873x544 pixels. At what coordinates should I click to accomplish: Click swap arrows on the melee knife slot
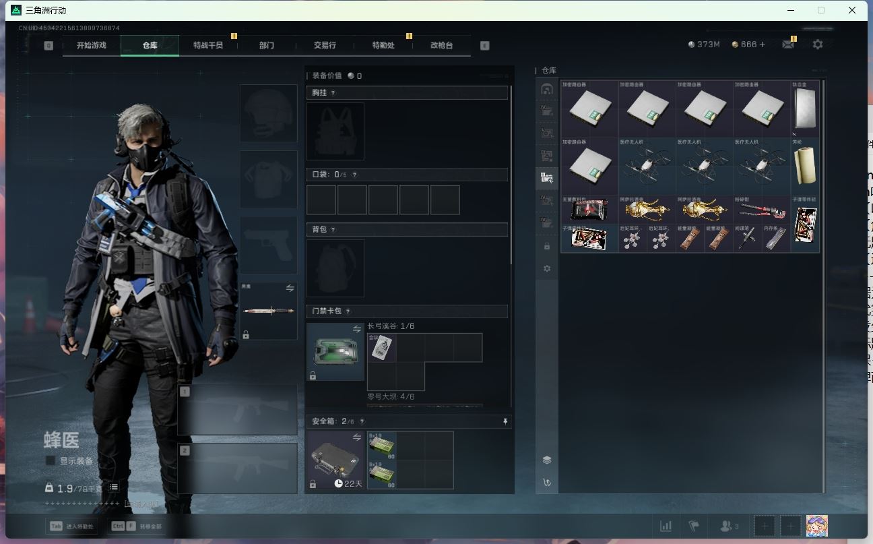coord(290,289)
